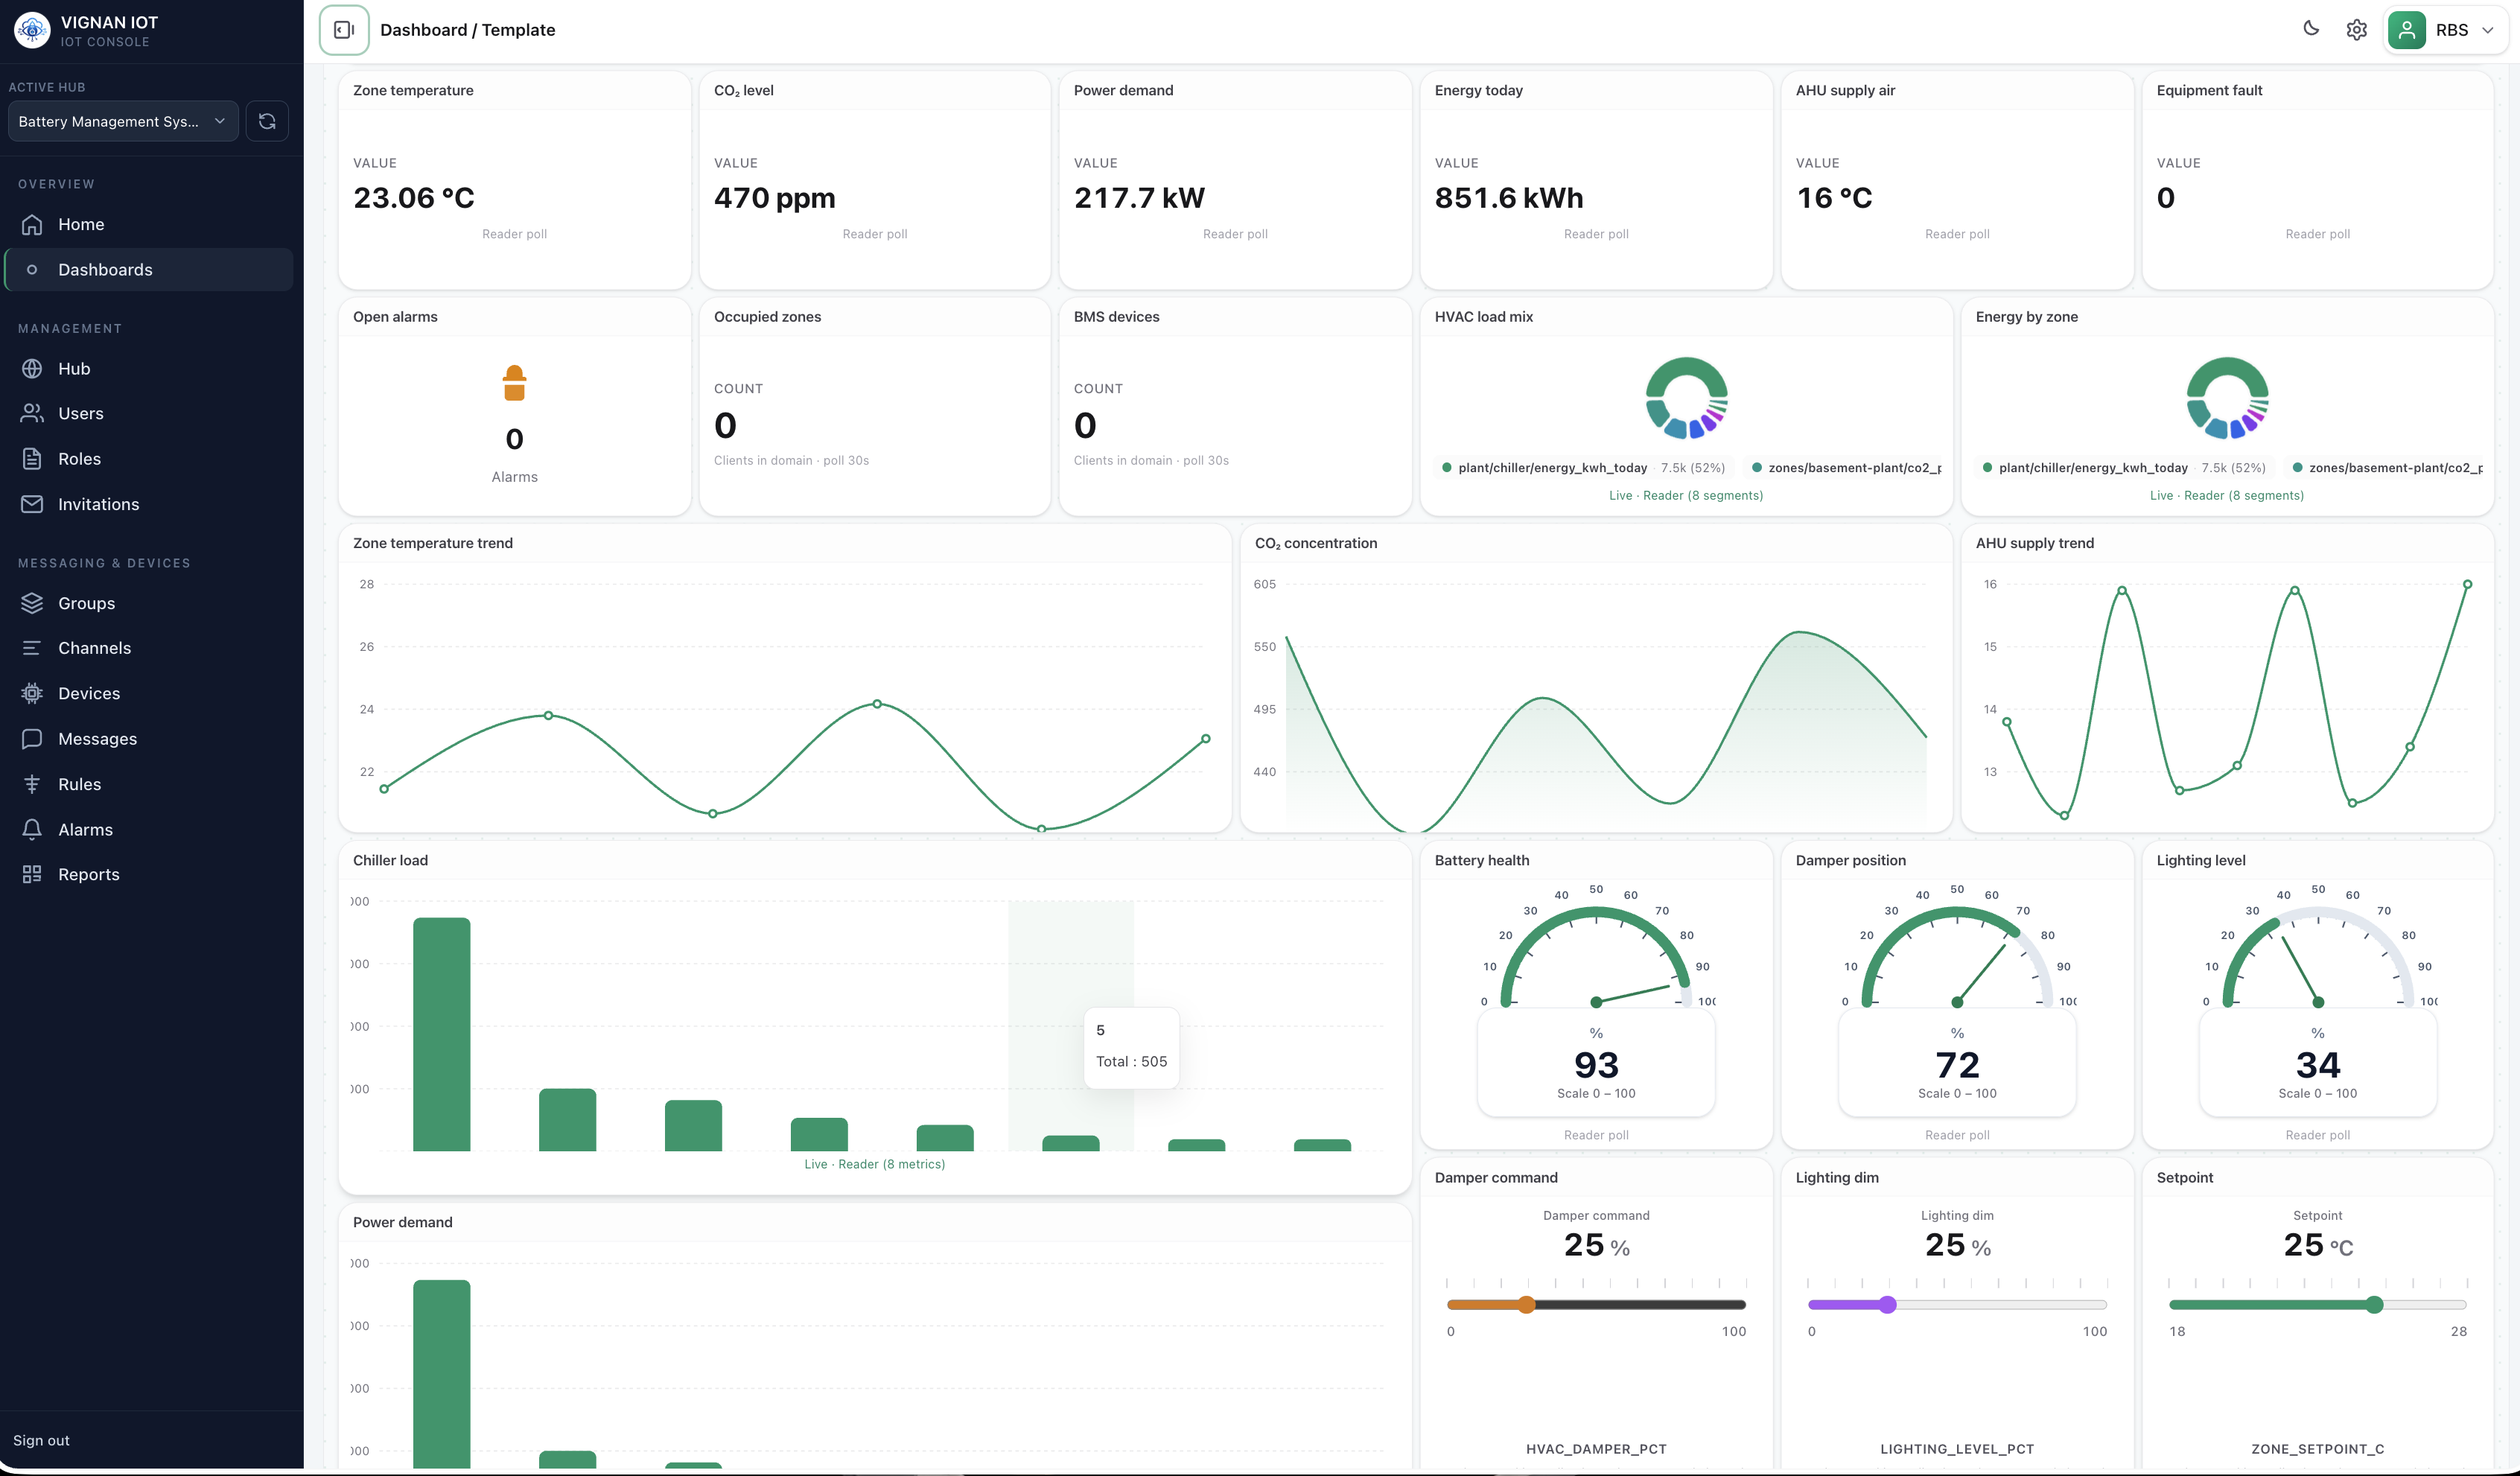This screenshot has height=1476, width=2520.
Task: Click the Occupied zones card title
Action: coord(767,316)
